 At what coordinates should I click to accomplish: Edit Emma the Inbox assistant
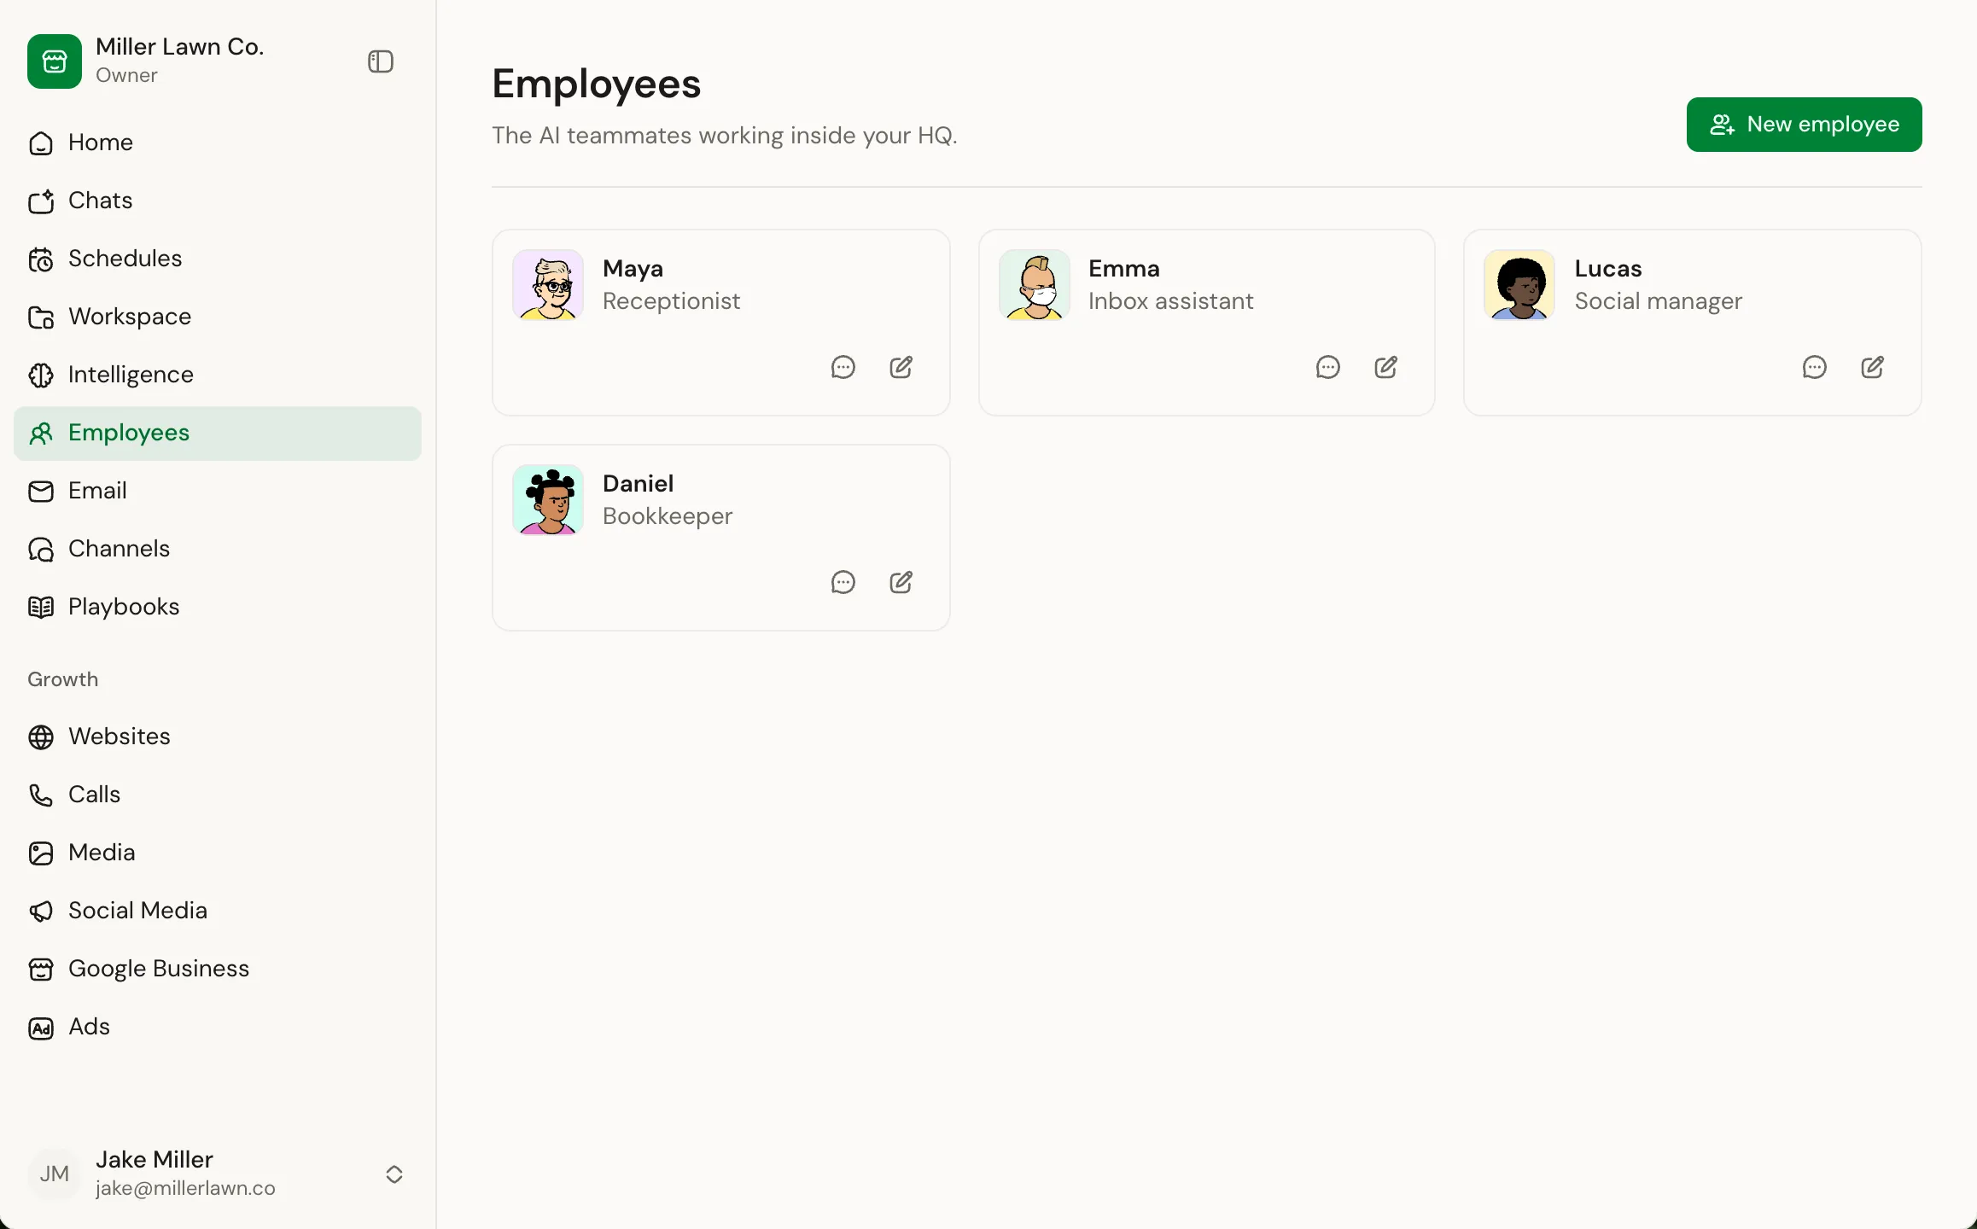coord(1386,367)
